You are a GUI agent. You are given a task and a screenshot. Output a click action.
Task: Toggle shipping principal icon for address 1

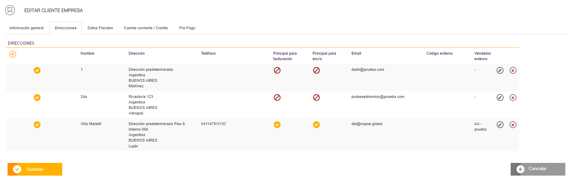(317, 70)
